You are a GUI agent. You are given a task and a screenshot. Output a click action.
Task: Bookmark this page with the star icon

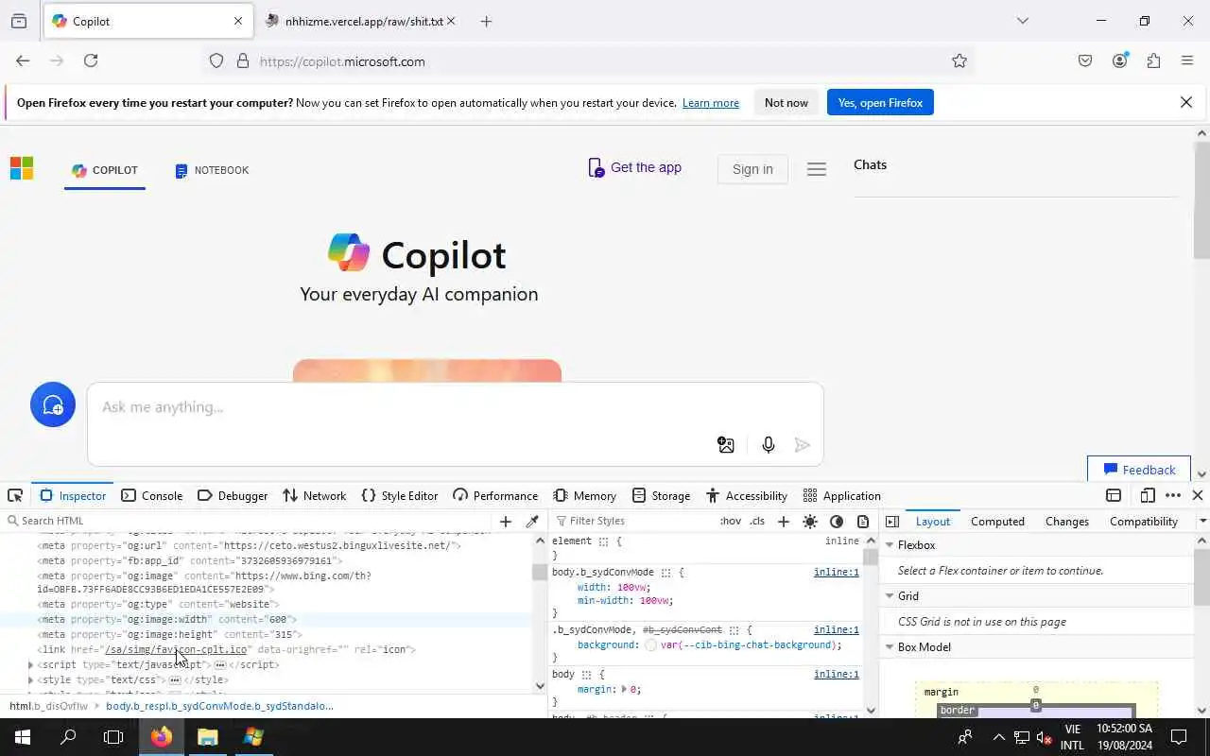959,61
